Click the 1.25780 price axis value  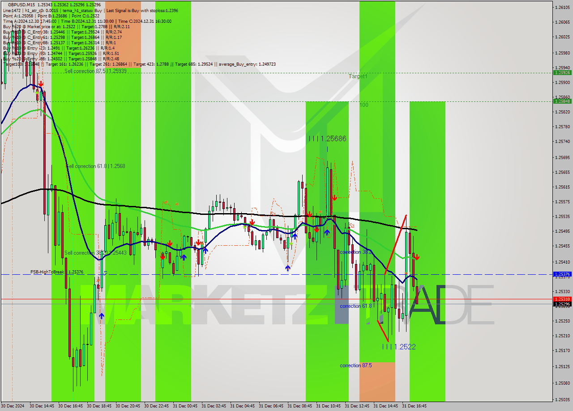pyautogui.click(x=562, y=126)
